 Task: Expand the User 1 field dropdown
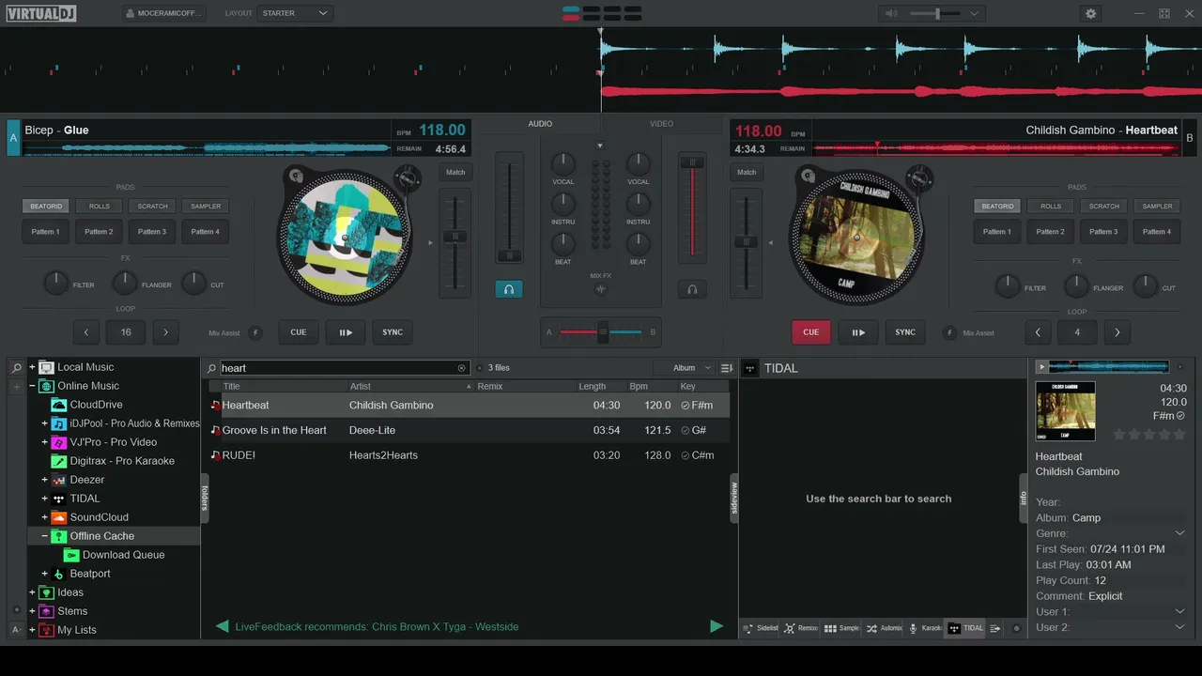tap(1180, 611)
